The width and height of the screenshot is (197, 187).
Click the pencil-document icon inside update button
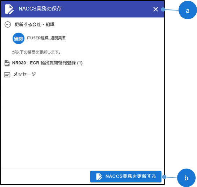99,177
